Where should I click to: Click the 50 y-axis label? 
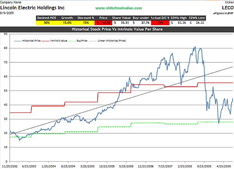6,91
